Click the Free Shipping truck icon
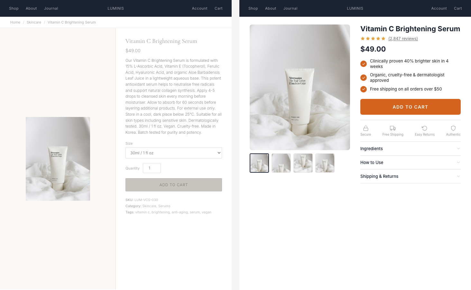 tap(392, 128)
